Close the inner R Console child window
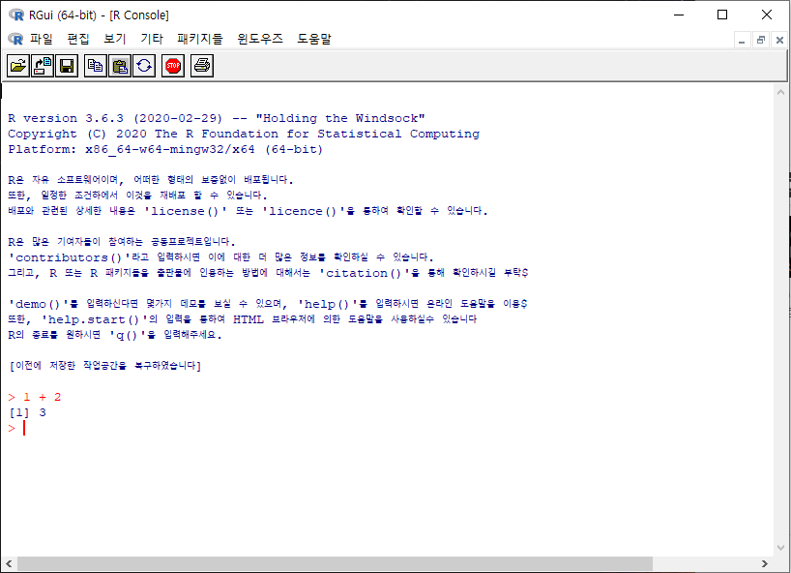Viewport: 791px width, 573px height. pos(779,40)
